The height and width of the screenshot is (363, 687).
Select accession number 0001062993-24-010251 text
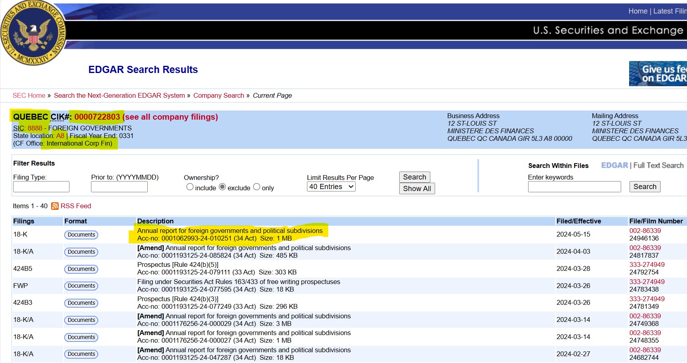click(196, 239)
